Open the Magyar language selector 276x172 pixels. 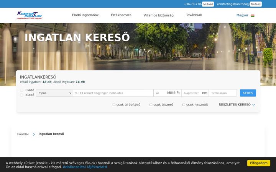[x=245, y=15]
